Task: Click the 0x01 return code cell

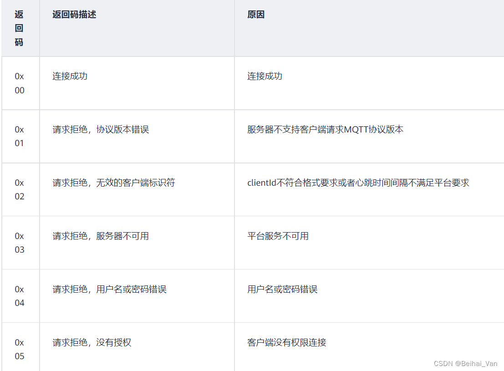Action: [20, 137]
